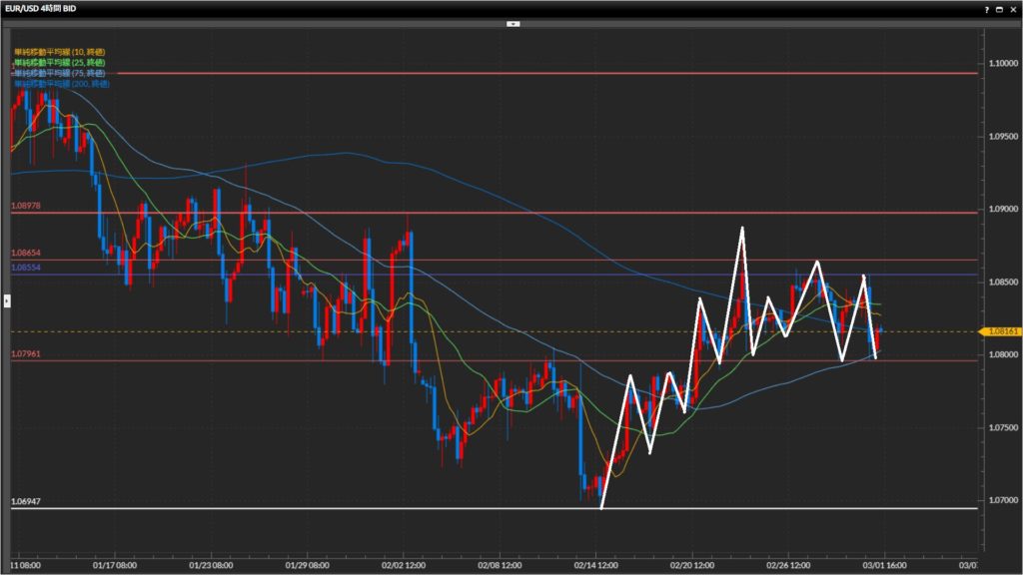Click the 1.09500 price axis label
Viewport: 1023px width, 575px height.
click(1003, 136)
